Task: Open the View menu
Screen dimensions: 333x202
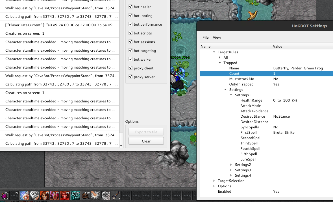Action: click(217, 38)
